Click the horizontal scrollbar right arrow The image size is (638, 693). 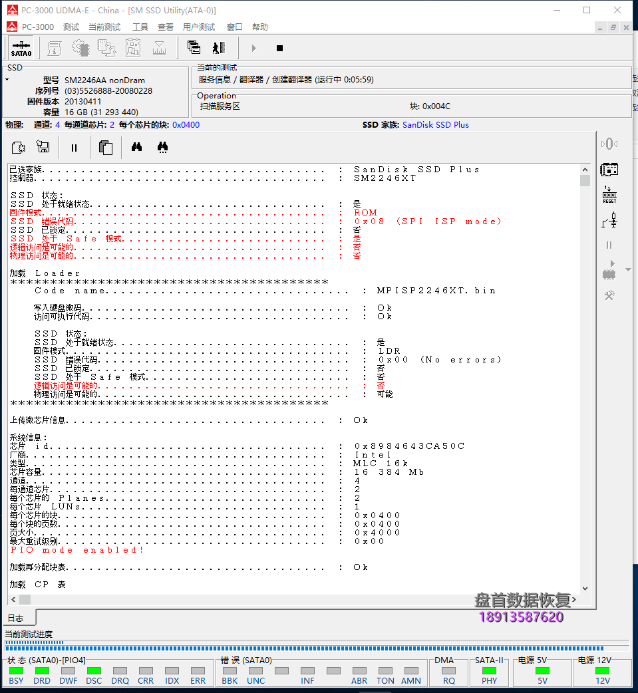coord(574,599)
